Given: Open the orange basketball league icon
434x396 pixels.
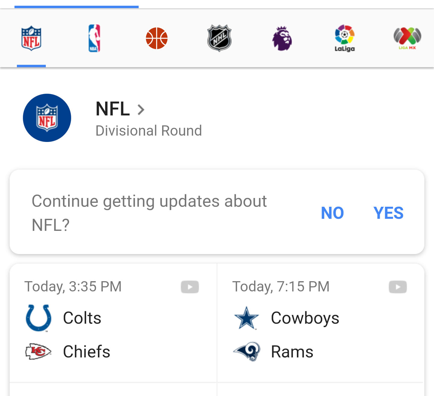Looking at the screenshot, I should point(157,38).
